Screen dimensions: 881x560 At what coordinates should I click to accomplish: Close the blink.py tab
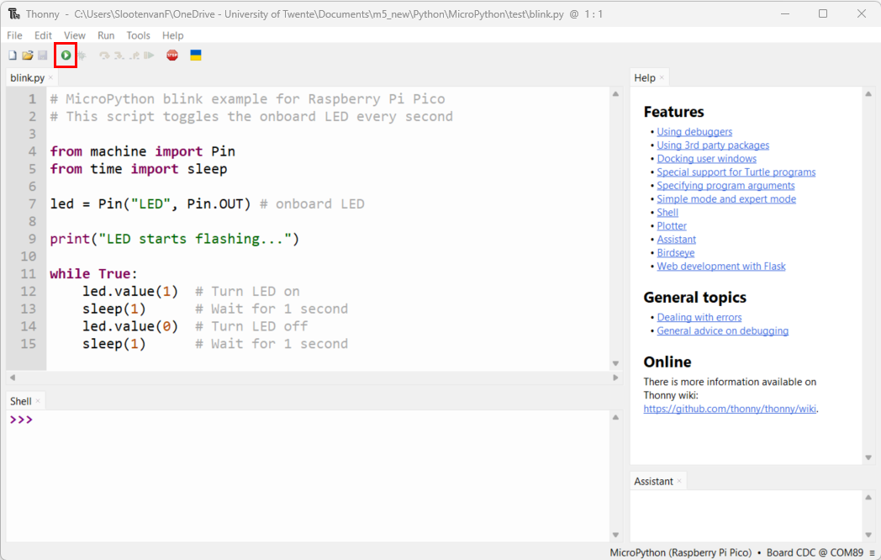pos(50,77)
